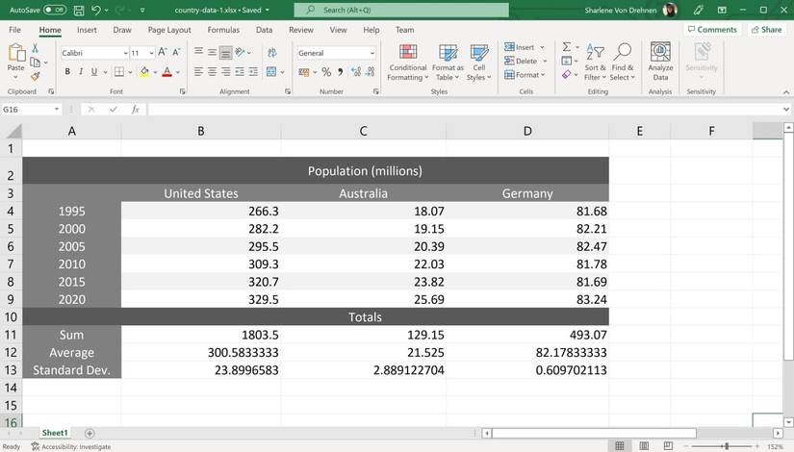Click the Increase Font Size icon

[163, 53]
